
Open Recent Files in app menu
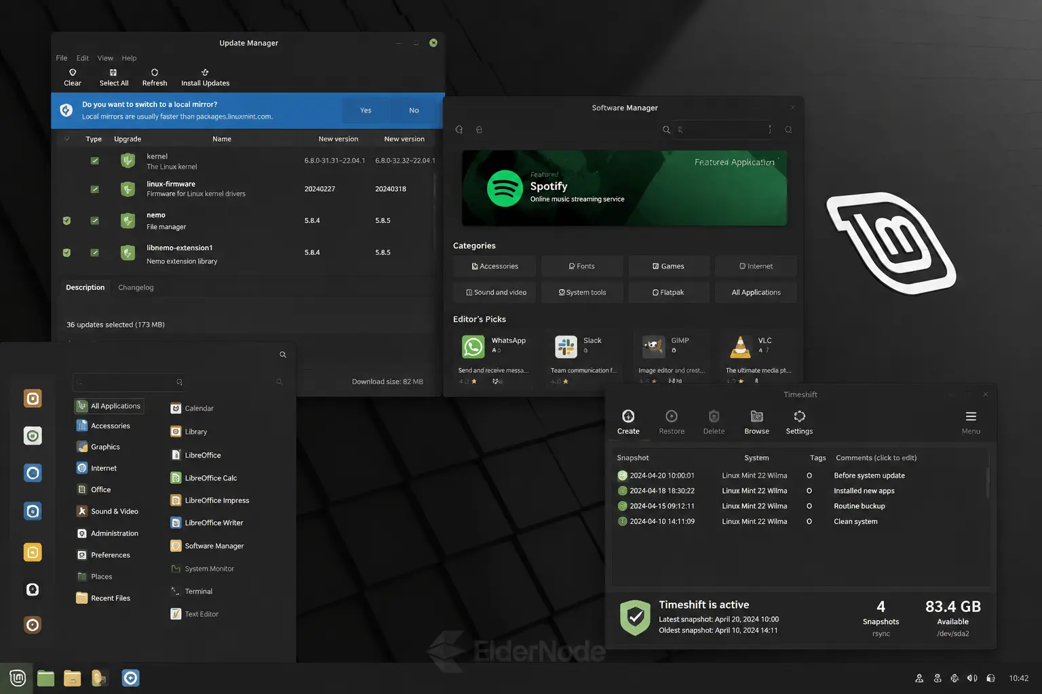tap(103, 598)
